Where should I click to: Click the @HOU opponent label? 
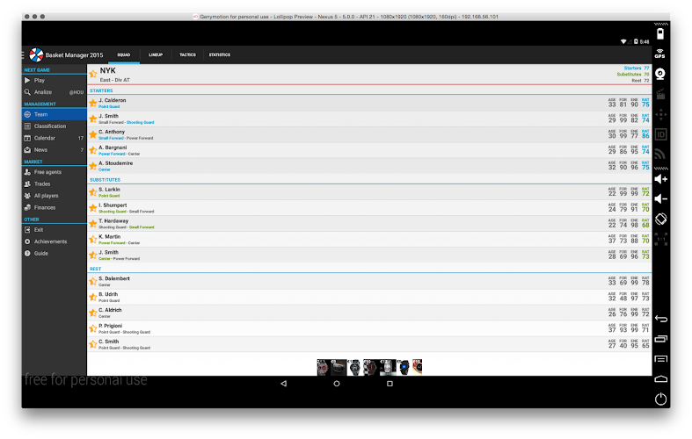click(x=76, y=92)
